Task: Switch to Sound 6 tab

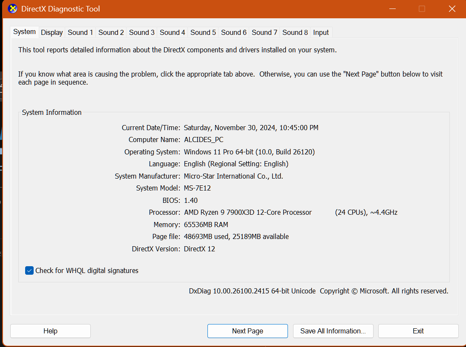Action: (x=233, y=32)
